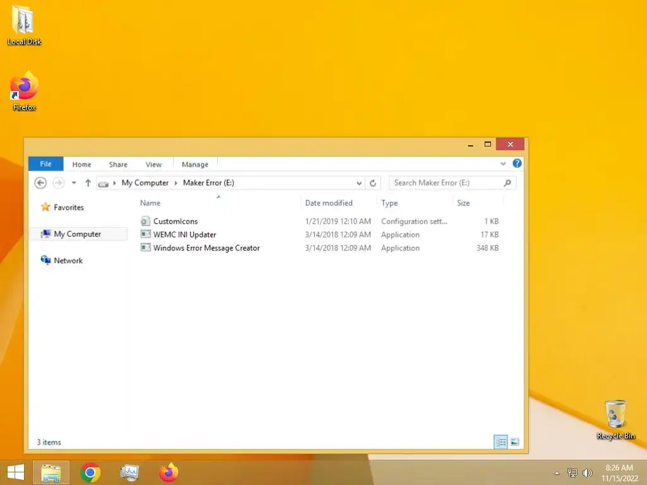
Task: Switch to Large icons view layout
Action: [514, 442]
